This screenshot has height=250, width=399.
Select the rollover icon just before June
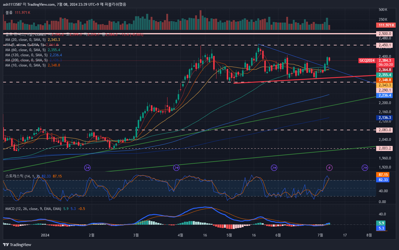tap(274, 167)
